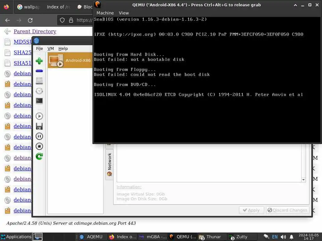The width and height of the screenshot is (322, 241).
Task: Open the Help menu in AQEMU
Action: (x=63, y=49)
